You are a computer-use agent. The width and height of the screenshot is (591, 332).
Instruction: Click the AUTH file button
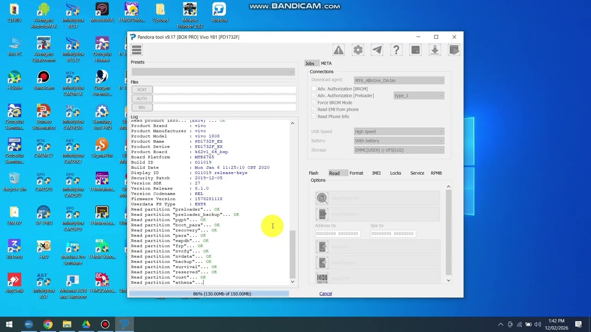(x=142, y=98)
